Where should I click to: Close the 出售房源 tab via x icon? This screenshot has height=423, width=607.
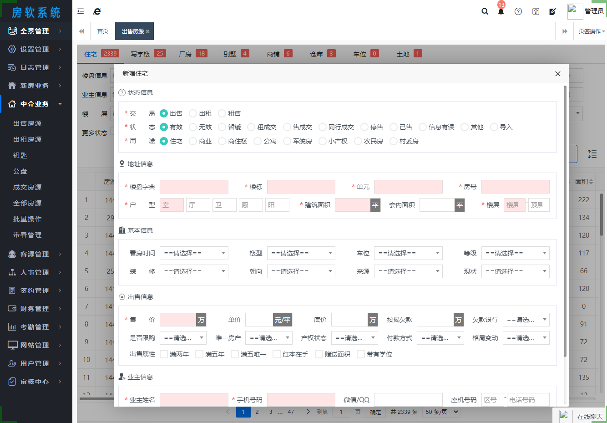(x=147, y=31)
